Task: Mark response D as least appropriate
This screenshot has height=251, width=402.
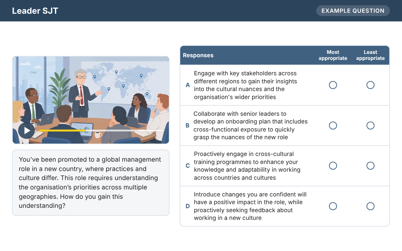Action: pos(371,206)
